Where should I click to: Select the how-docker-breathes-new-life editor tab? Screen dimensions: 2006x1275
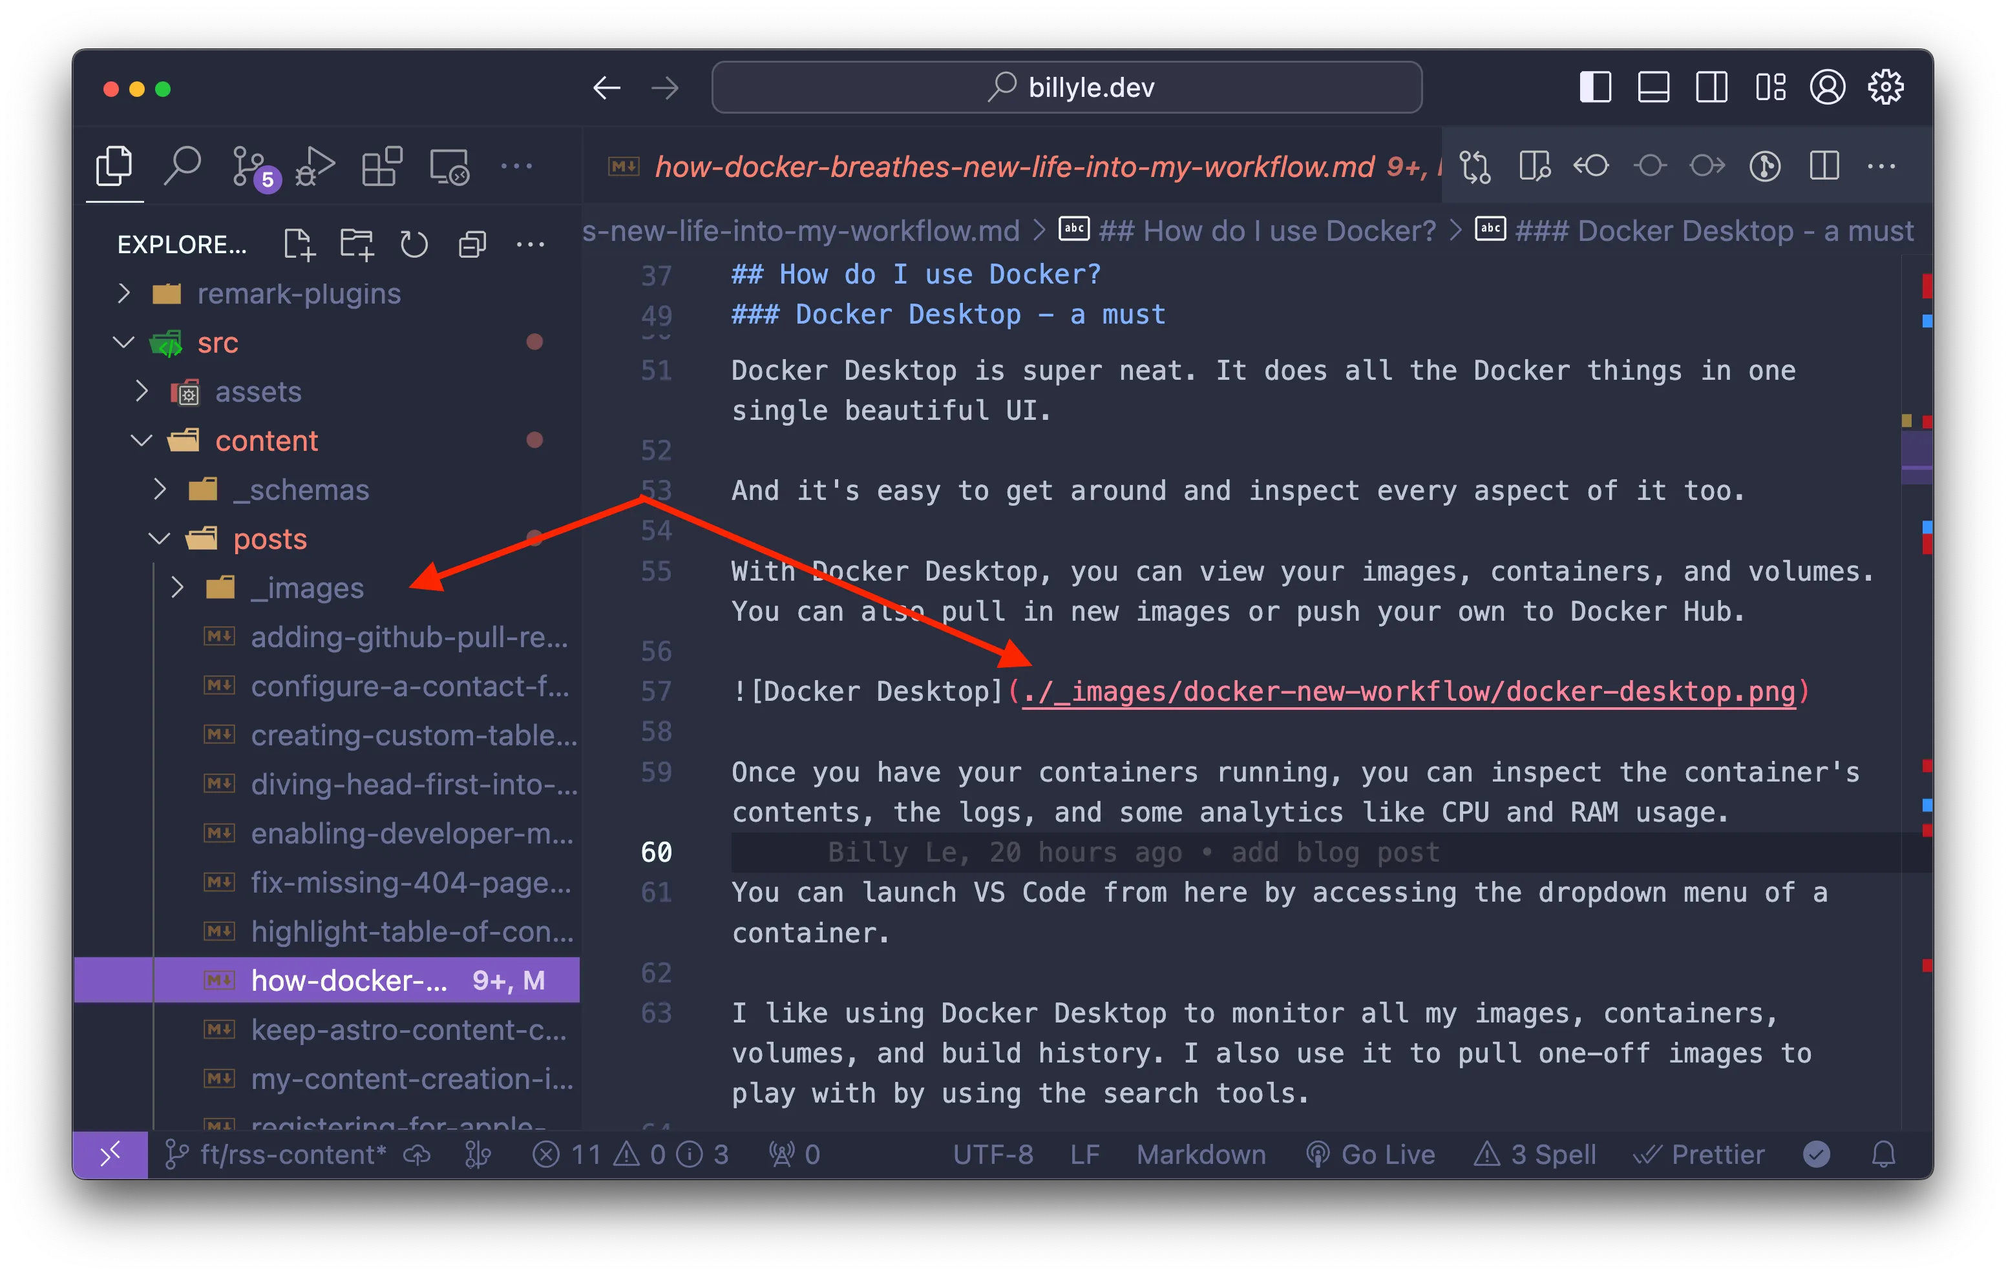(1013, 167)
